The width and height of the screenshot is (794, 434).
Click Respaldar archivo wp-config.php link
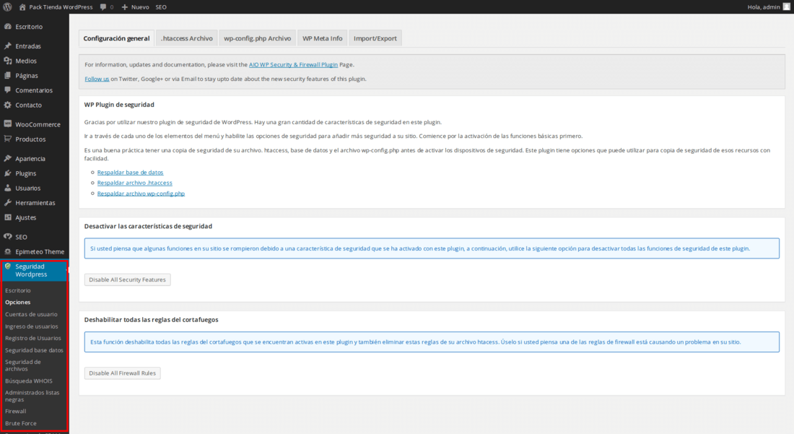click(x=141, y=194)
